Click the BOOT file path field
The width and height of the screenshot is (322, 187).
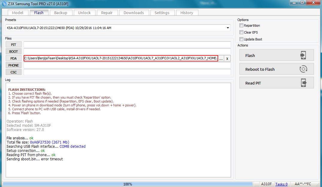[x=127, y=52]
